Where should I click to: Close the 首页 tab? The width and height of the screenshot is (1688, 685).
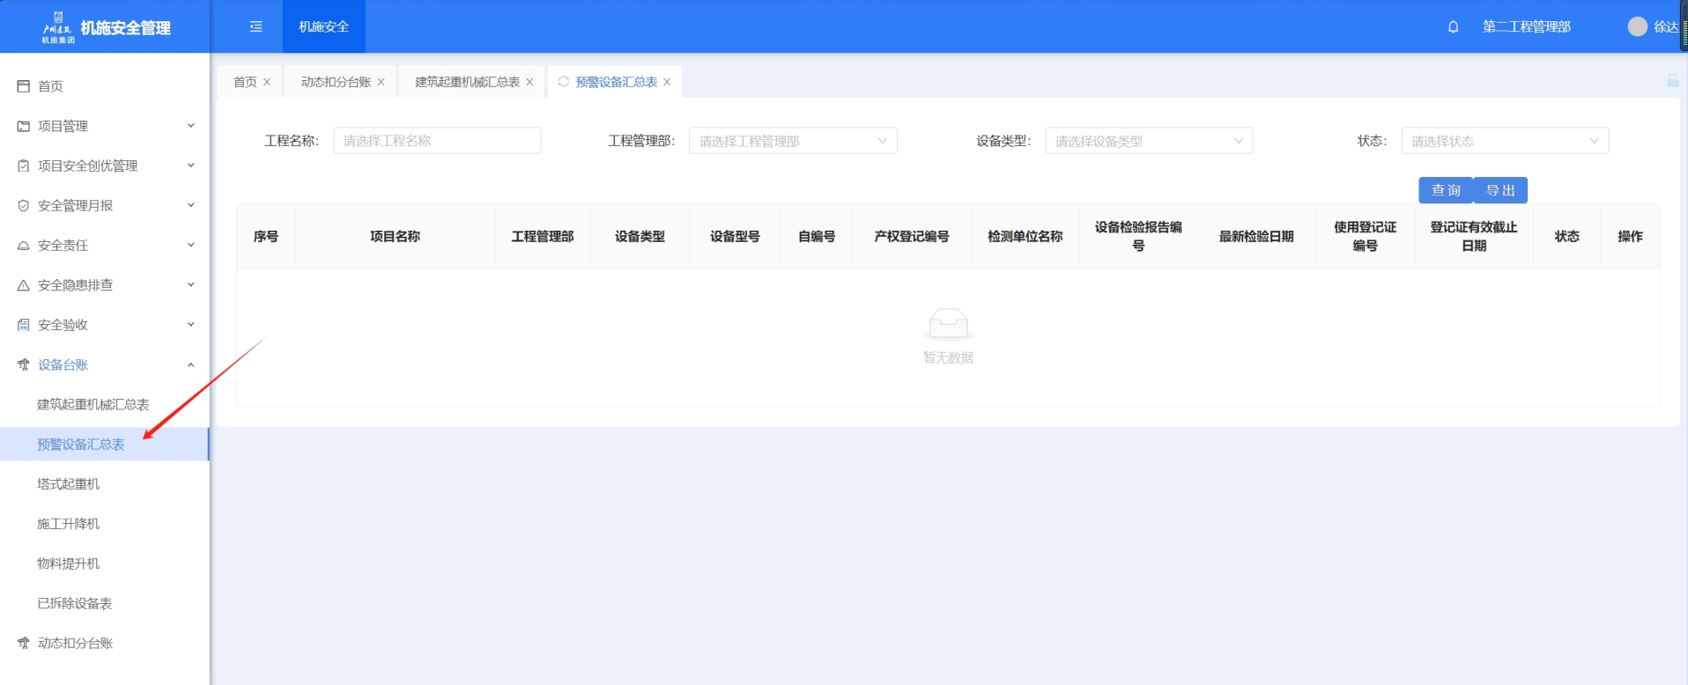click(267, 82)
